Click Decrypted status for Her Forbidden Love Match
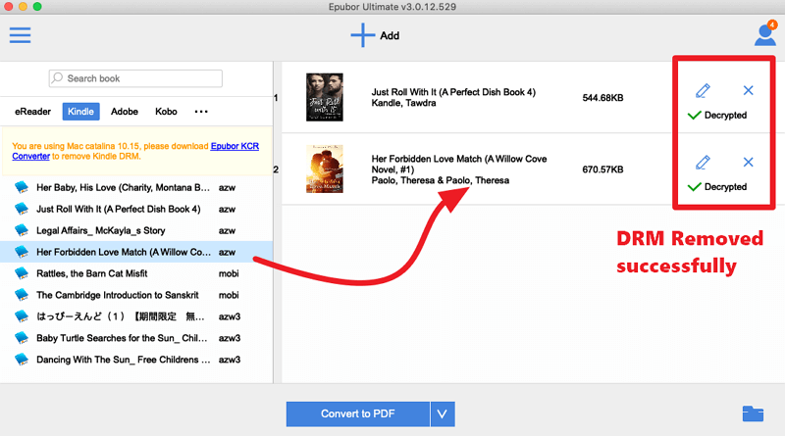This screenshot has width=785, height=436. [717, 186]
